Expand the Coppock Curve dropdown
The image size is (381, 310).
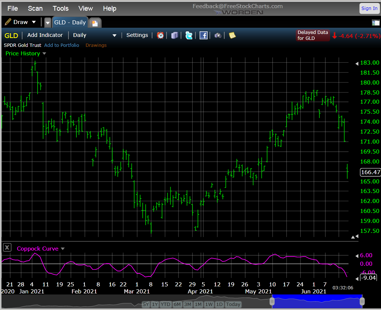[63, 249]
